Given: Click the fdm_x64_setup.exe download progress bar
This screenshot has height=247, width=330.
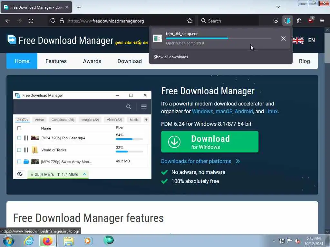Looking at the screenshot, I should [x=218, y=38].
